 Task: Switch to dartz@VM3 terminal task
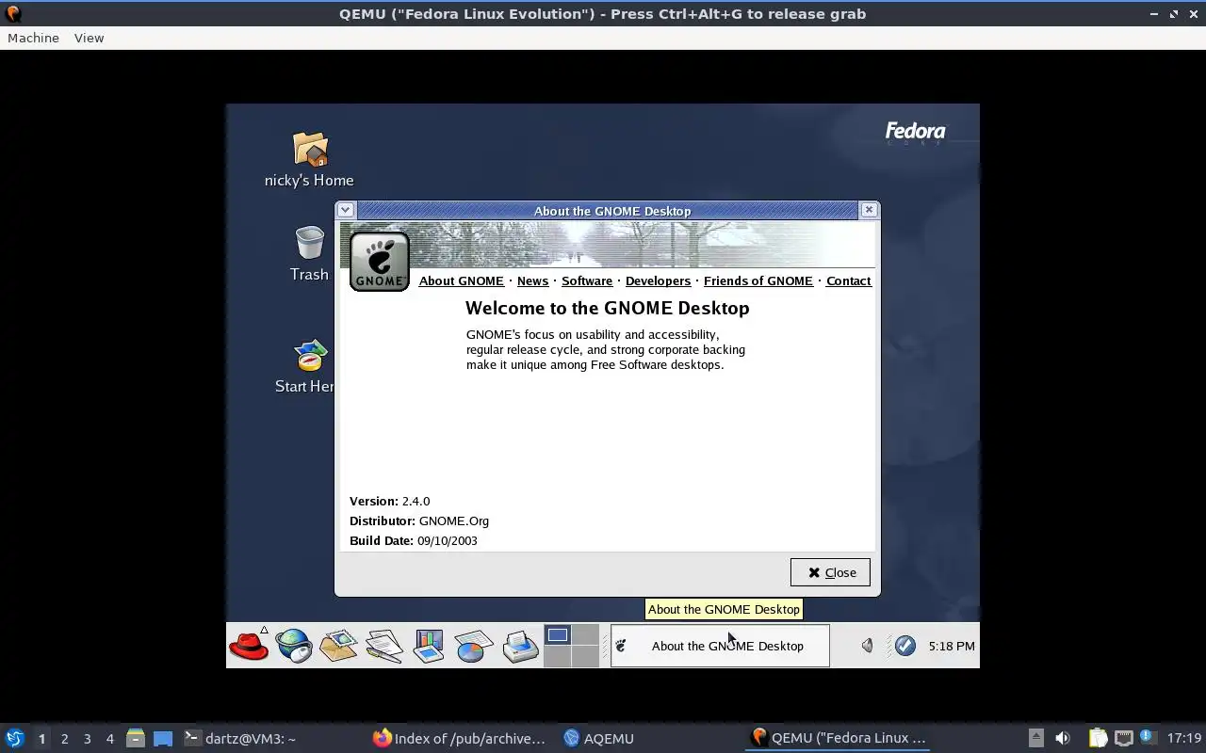click(x=240, y=738)
